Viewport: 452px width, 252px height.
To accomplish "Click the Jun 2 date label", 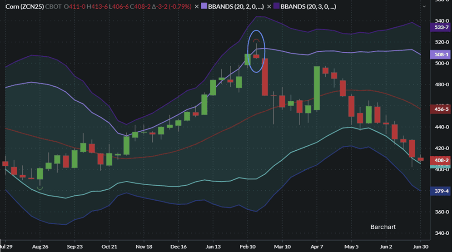I will [386, 247].
